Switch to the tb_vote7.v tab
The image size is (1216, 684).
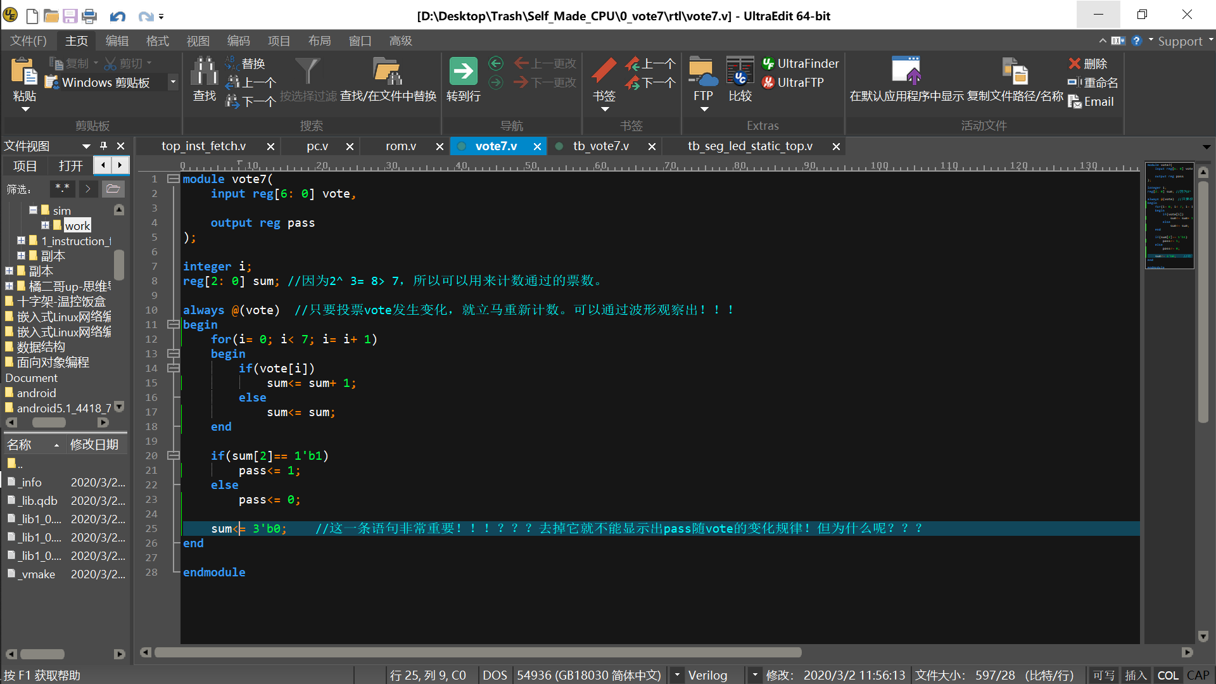pyautogui.click(x=600, y=146)
